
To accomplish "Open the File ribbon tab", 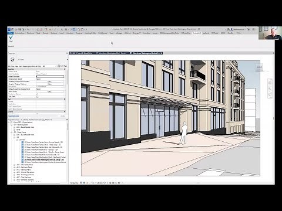I will pyautogui.click(x=11, y=33).
